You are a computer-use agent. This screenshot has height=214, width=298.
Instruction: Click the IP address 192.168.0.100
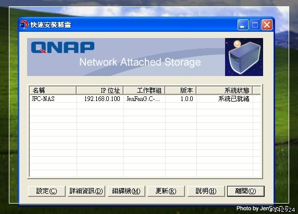(x=102, y=99)
